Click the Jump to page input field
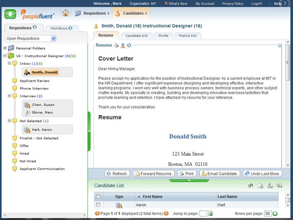The height and width of the screenshot is (220, 293). pos(203,213)
